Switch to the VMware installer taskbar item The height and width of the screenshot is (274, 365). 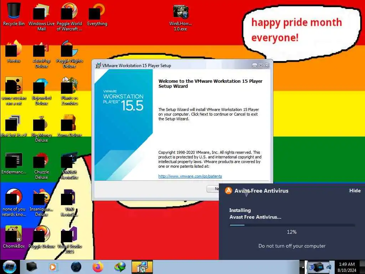pos(142,267)
